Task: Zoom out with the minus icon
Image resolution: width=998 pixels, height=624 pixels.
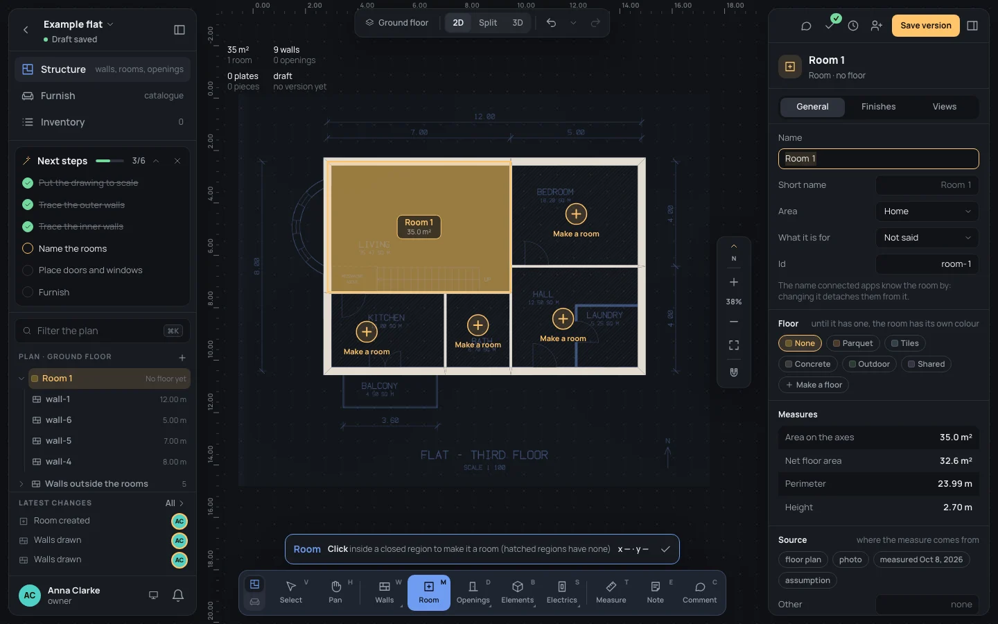Action: [x=734, y=322]
